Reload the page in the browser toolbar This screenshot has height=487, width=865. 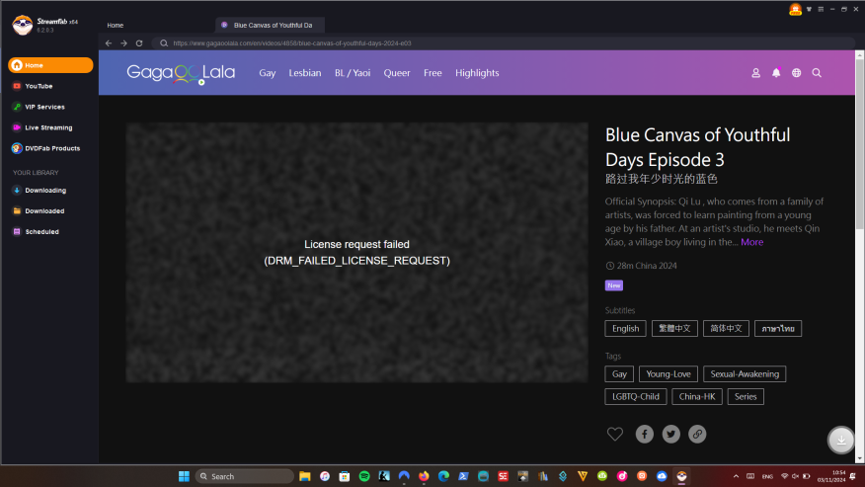point(139,43)
